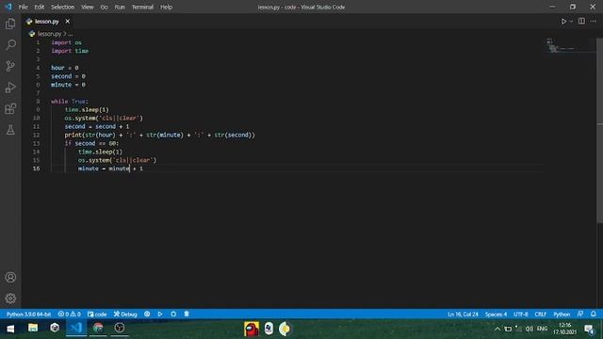This screenshot has height=339, width=603.
Task: Click the circled target icon in status bar
Action: [x=147, y=314]
